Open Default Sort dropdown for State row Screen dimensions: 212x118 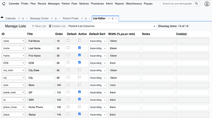click(x=97, y=85)
